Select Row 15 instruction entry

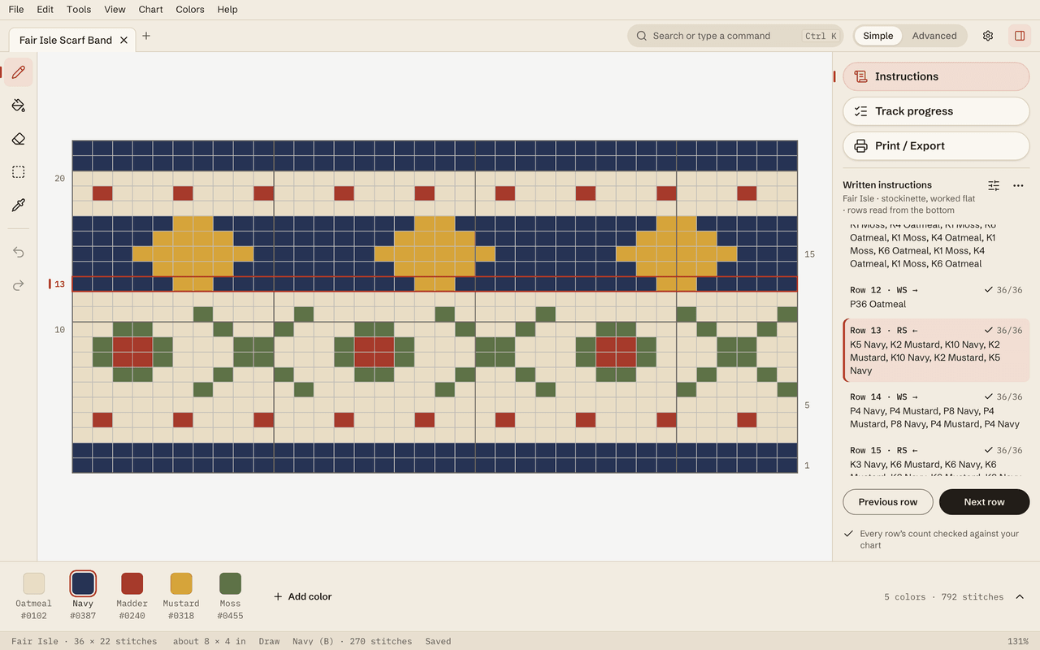click(x=936, y=459)
